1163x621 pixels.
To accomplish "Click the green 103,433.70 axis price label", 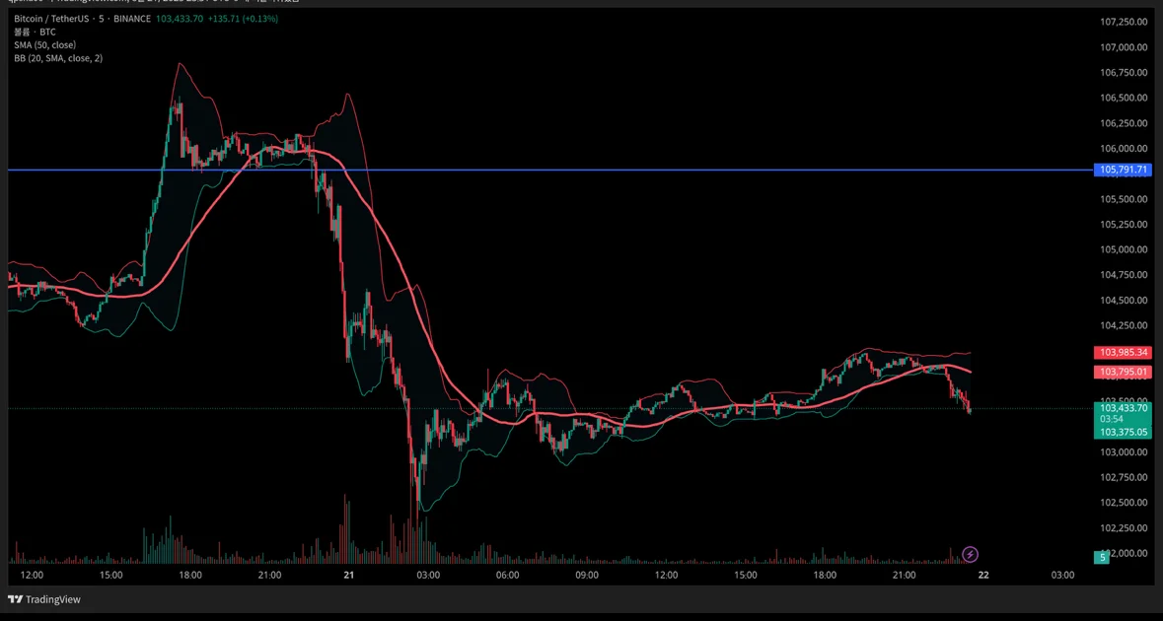I will point(1123,407).
